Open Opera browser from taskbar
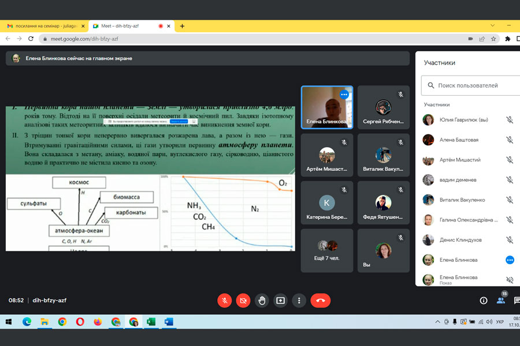Image resolution: width=520 pixels, height=346 pixels. 80,322
